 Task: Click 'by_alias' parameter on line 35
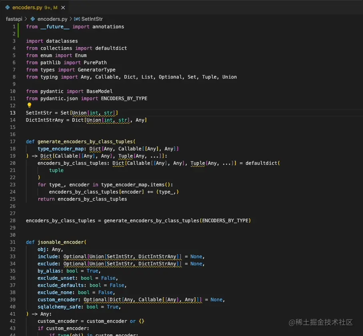click(49, 271)
